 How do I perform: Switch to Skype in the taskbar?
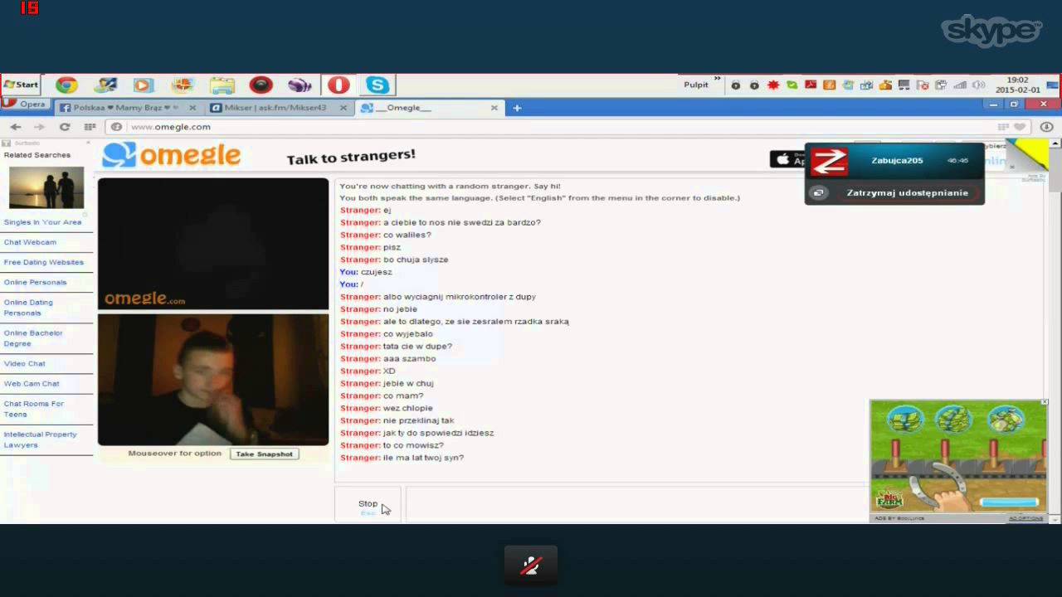pos(378,85)
